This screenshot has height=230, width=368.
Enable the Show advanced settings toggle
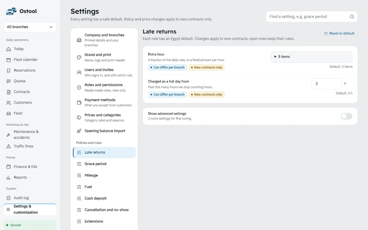[347, 116]
